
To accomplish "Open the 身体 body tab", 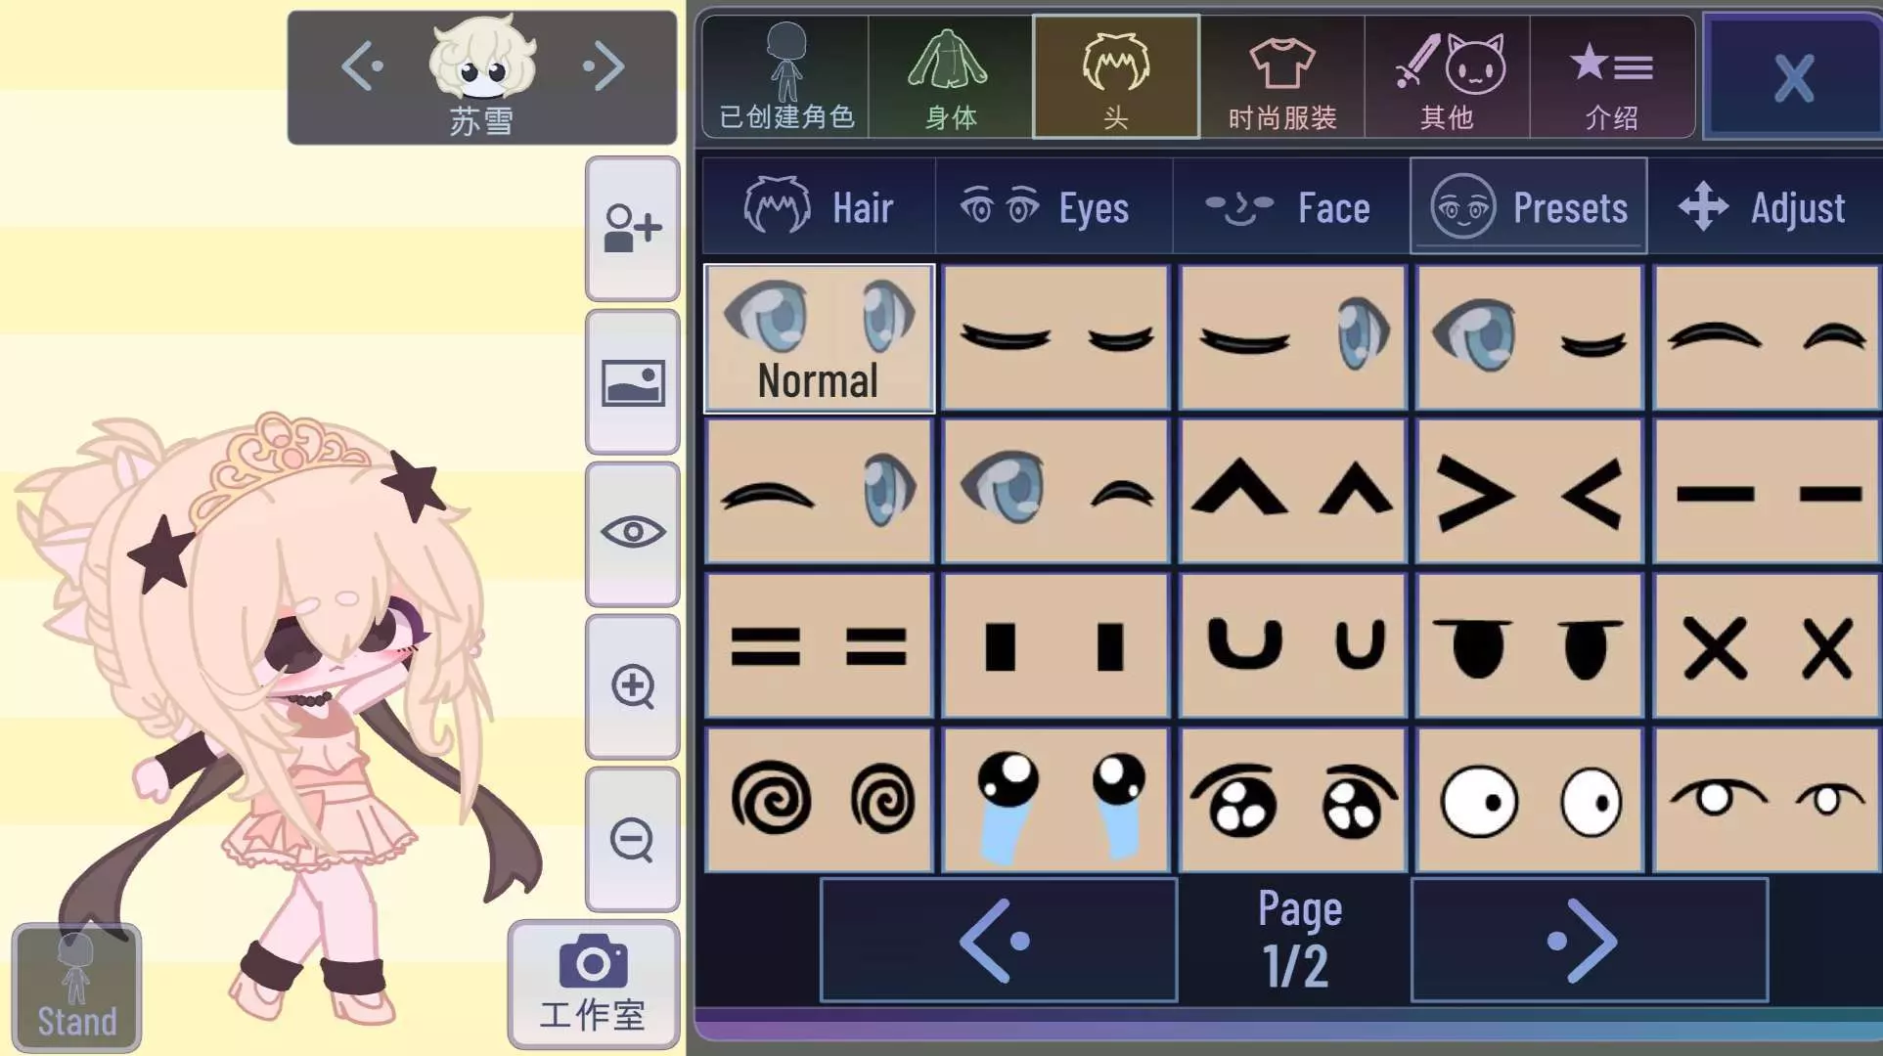I will pos(950,77).
